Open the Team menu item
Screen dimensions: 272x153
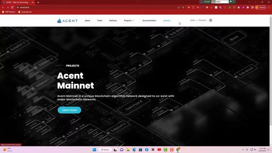[100, 20]
